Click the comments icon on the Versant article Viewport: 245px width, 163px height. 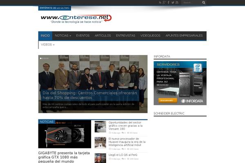tap(123, 133)
